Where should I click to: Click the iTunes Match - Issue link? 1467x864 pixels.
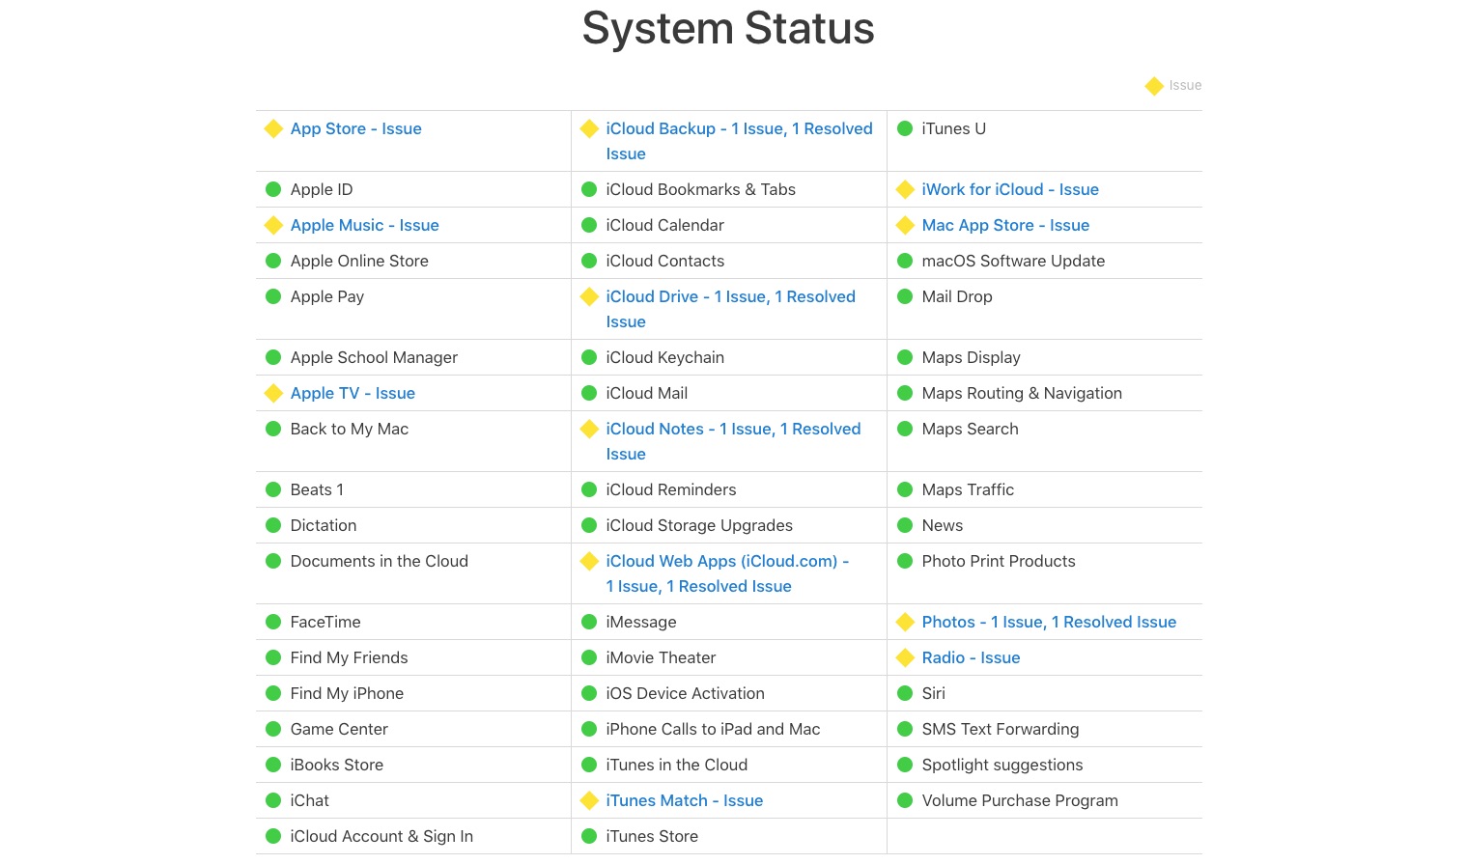[x=684, y=800]
